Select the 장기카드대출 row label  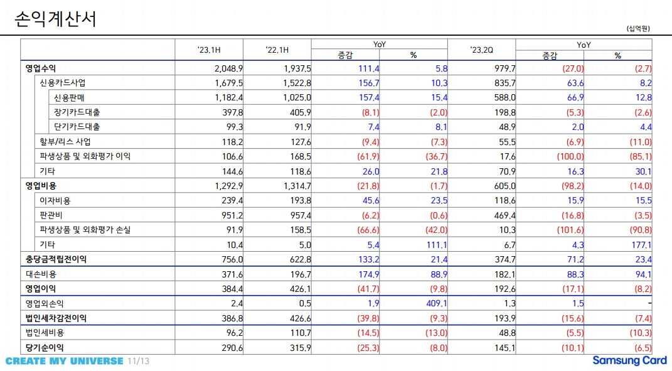(77, 112)
